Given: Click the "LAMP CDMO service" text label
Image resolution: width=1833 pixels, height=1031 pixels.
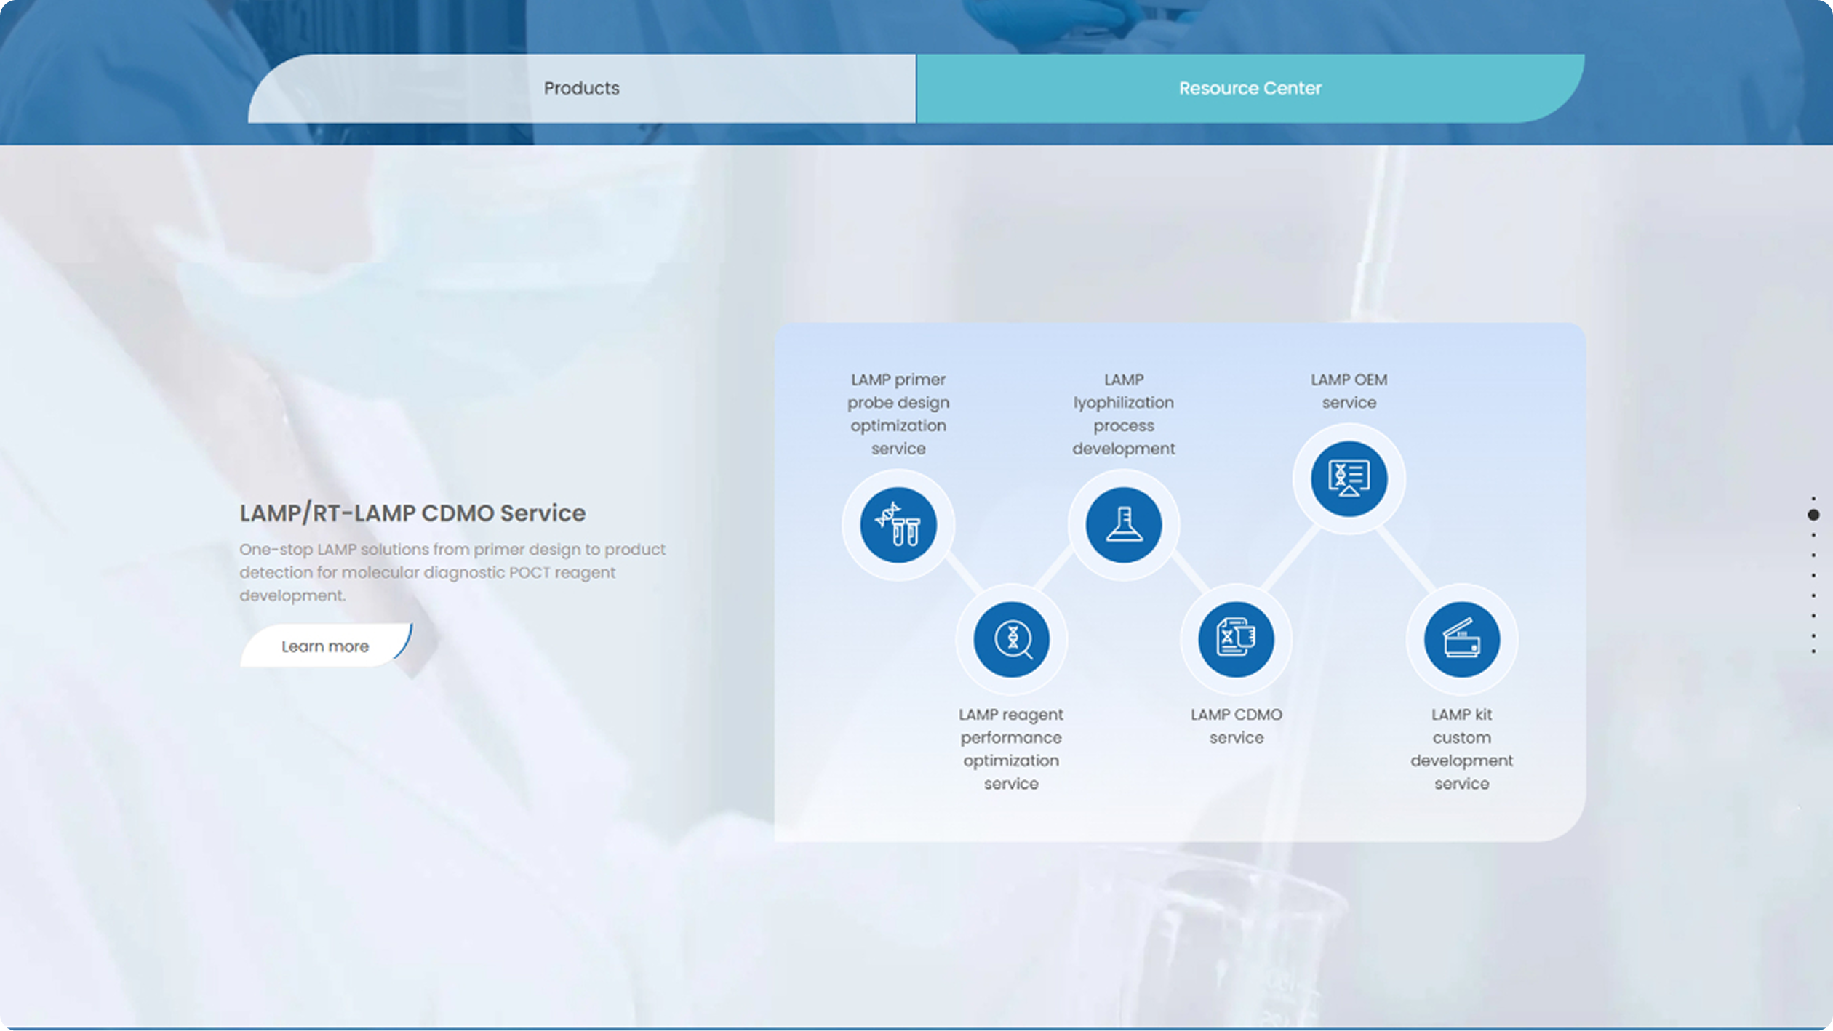Looking at the screenshot, I should (x=1236, y=726).
